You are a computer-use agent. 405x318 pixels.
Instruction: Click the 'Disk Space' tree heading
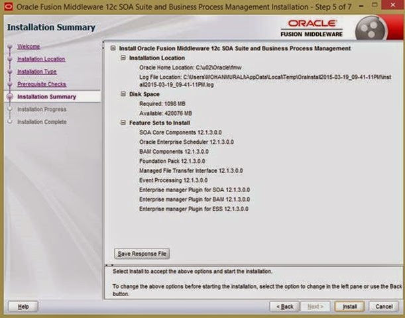click(x=144, y=94)
